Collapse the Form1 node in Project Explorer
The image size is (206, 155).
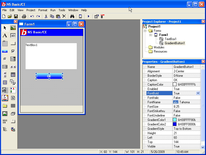pos(150,35)
